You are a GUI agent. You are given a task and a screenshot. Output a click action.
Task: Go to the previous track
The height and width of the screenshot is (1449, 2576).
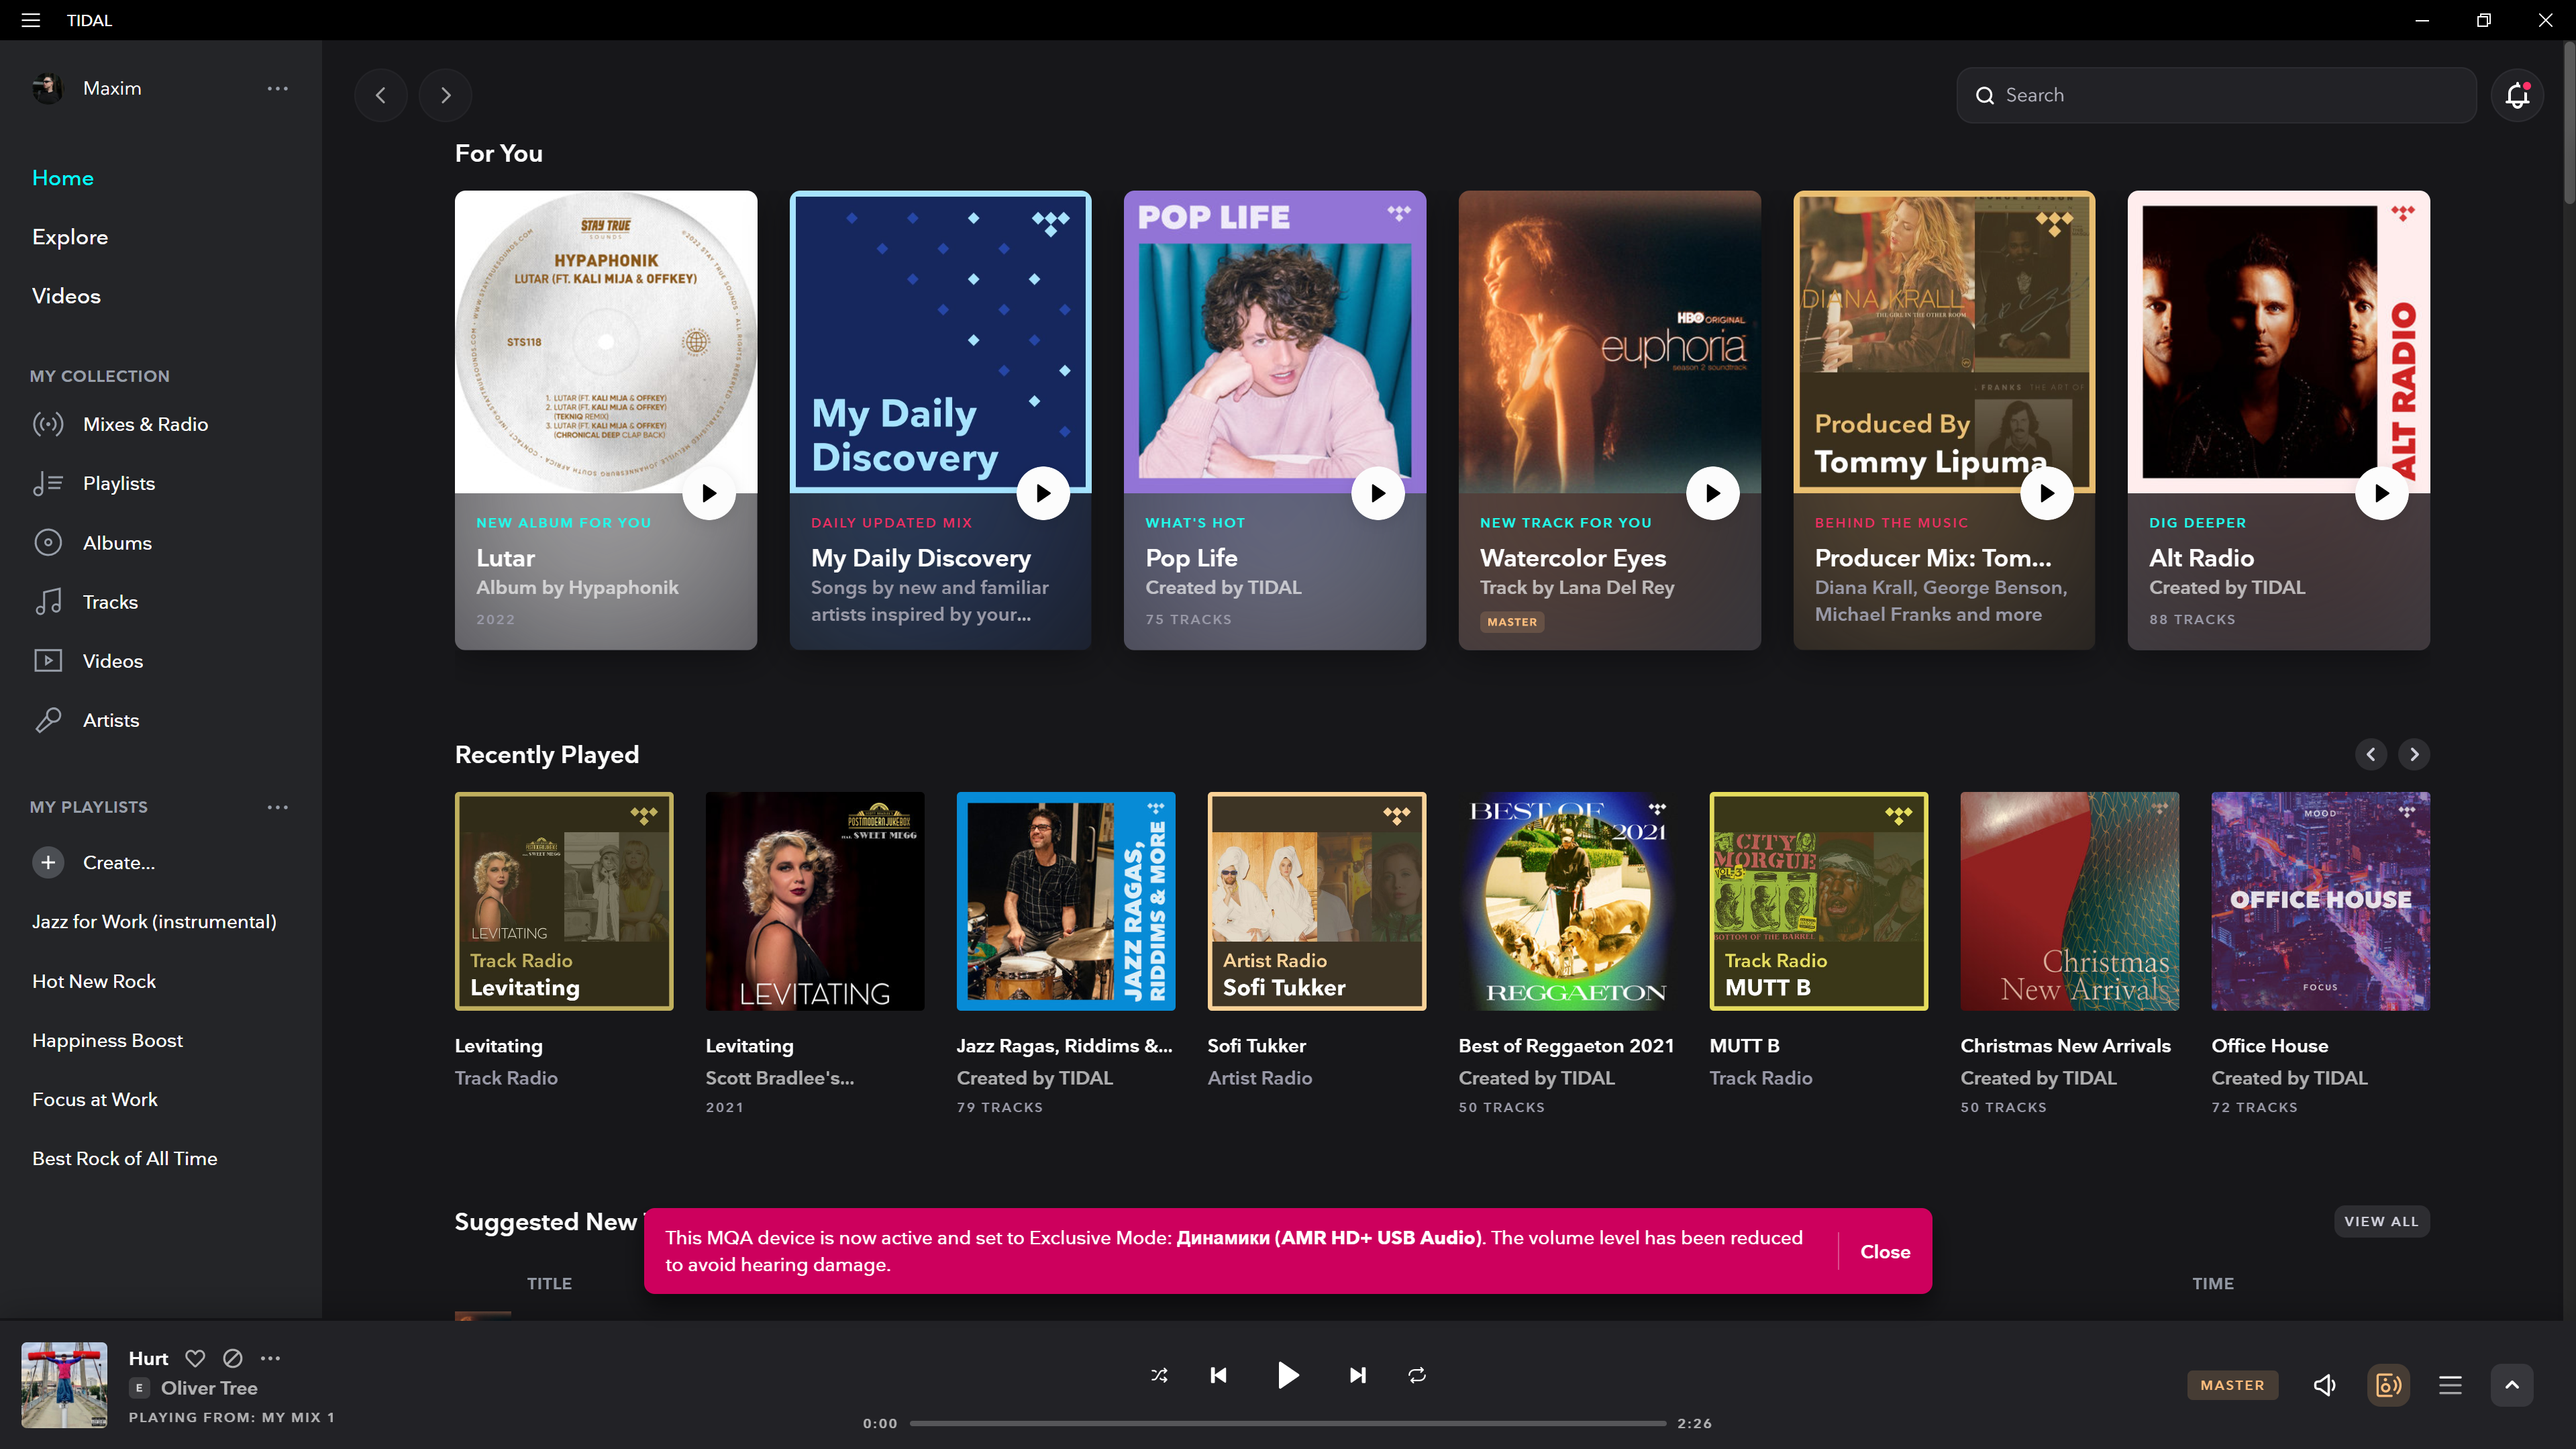tap(1218, 1375)
